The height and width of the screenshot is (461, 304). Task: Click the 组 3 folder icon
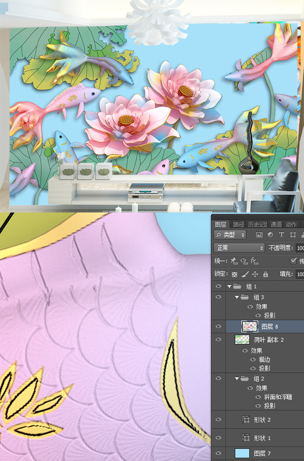(245, 297)
